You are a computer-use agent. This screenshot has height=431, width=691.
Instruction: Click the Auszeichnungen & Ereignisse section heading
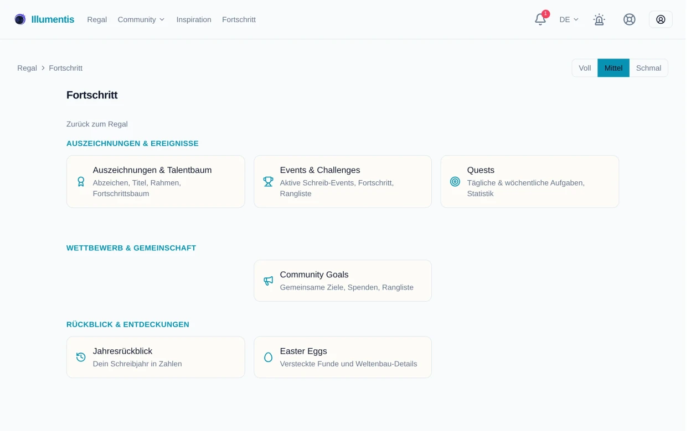tap(132, 143)
